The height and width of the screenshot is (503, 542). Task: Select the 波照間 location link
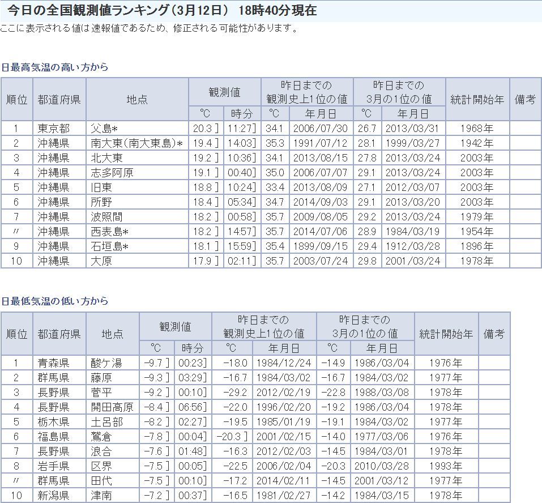[106, 216]
